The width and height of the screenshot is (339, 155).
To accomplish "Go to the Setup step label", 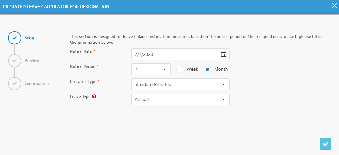I will point(30,38).
